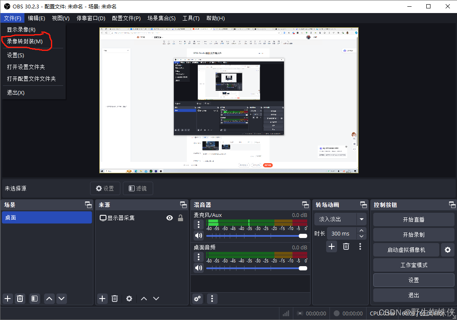Toggle lock on 显示器采集 source

click(181, 218)
